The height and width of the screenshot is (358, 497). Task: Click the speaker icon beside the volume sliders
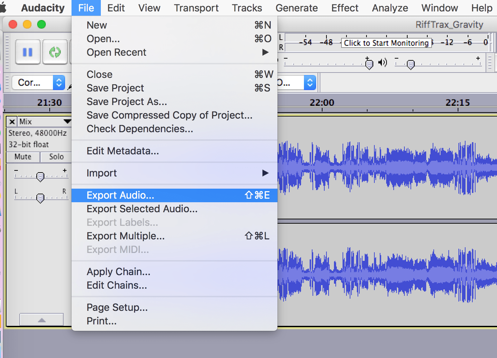click(x=383, y=62)
